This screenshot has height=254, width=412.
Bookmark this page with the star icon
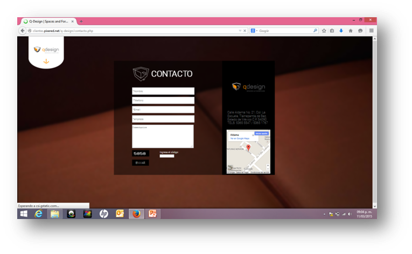click(324, 31)
